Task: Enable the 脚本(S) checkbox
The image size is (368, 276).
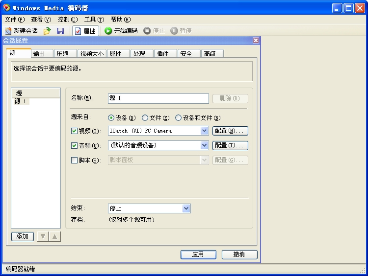Action: pyautogui.click(x=74, y=161)
